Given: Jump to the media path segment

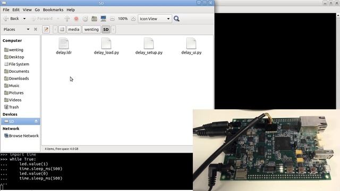Looking at the screenshot, I should coord(74,30).
